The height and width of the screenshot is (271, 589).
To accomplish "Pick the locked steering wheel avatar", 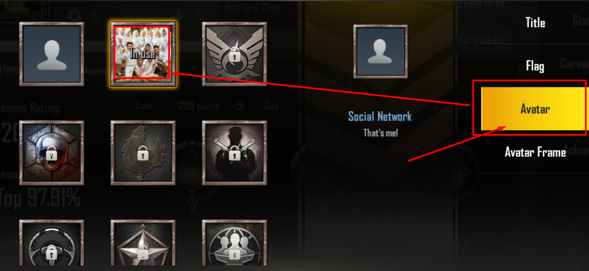I will [52, 243].
